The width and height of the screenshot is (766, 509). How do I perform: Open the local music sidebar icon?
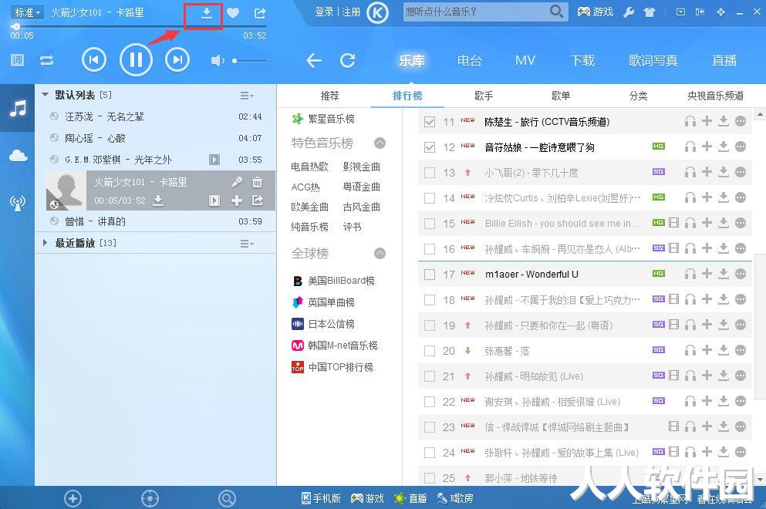coord(18,108)
